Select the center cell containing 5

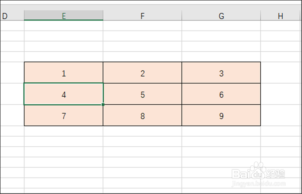[142, 94]
